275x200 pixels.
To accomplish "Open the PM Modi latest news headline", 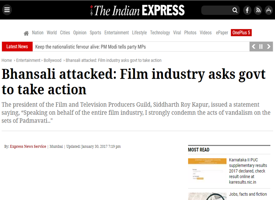I will click(90, 47).
